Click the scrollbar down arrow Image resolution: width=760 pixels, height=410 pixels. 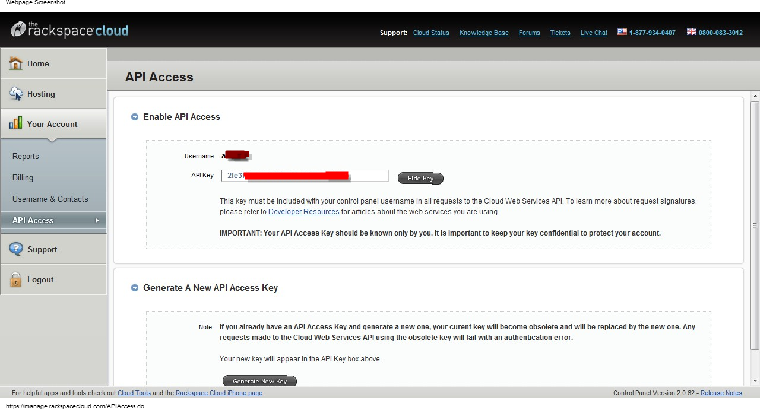tap(755, 380)
